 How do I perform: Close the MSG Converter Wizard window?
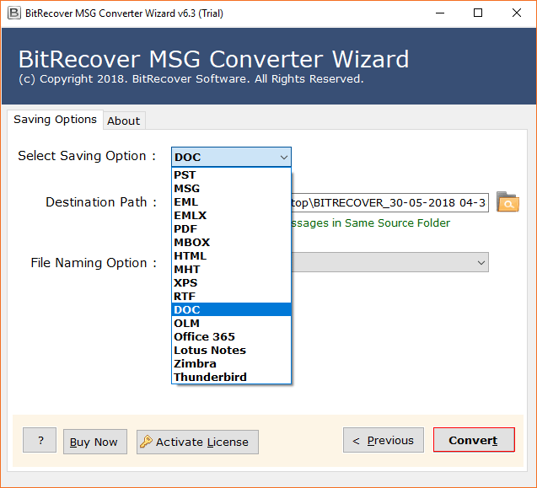coord(517,13)
